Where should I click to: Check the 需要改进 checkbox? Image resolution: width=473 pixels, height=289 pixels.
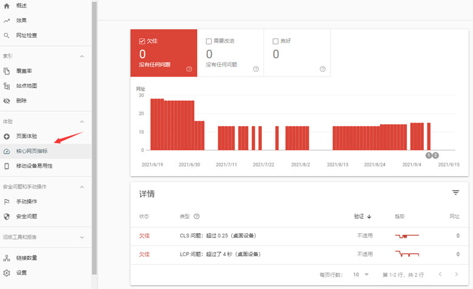(209, 41)
